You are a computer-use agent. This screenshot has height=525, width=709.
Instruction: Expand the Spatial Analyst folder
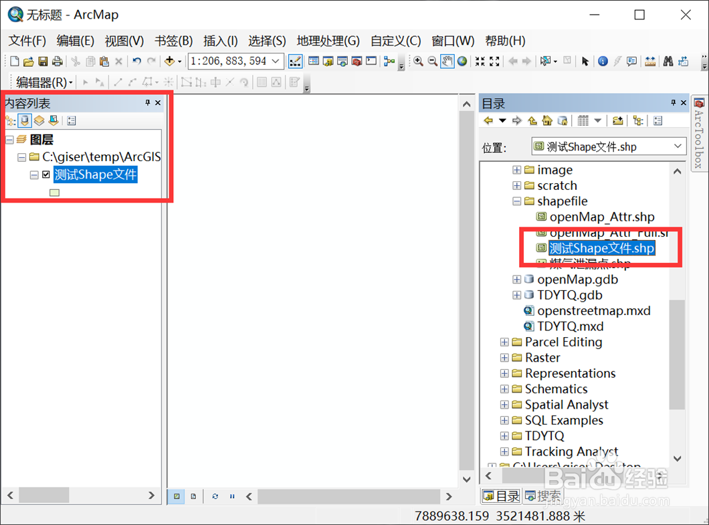pyautogui.click(x=504, y=405)
